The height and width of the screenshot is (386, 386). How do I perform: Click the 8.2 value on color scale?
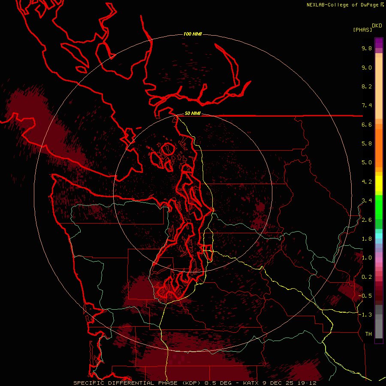coord(367,86)
